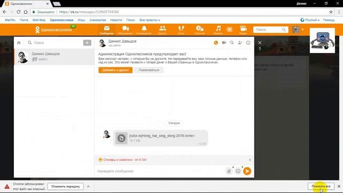Open the Discussions speech bubbles icon
Screen dimensions: 343x193
(125, 30)
